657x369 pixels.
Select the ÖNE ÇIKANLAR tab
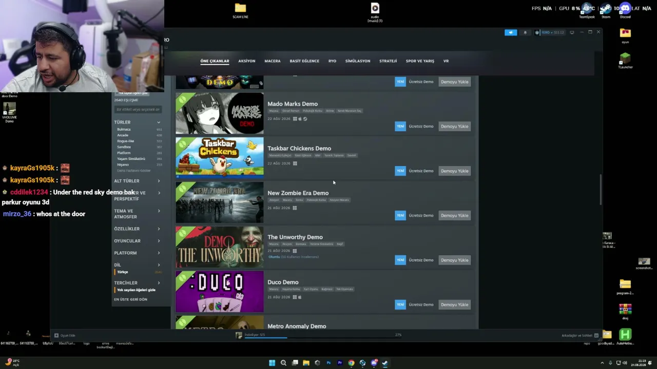[x=215, y=61]
